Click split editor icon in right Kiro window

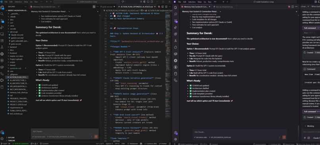(293, 6)
